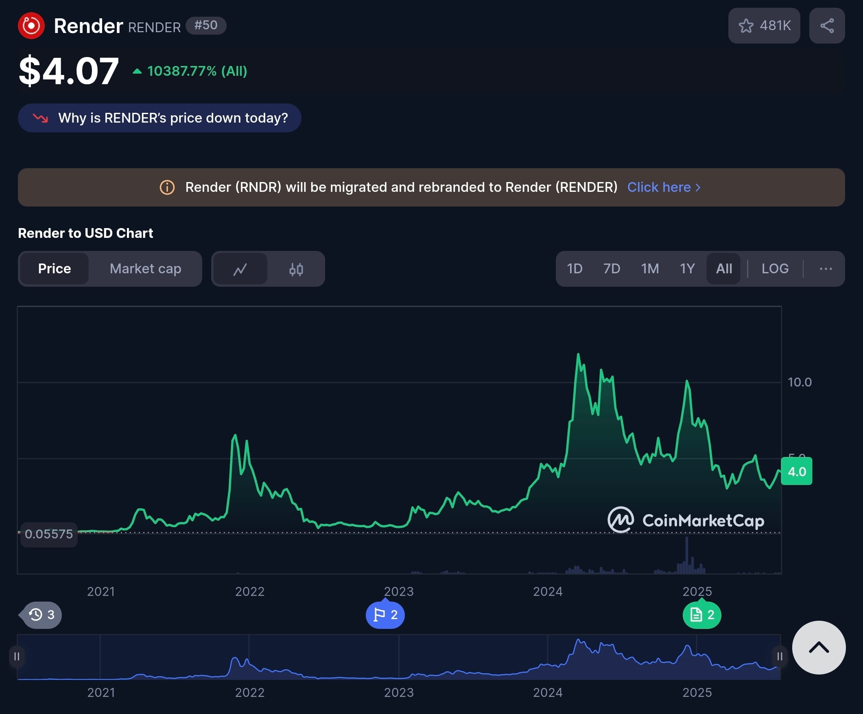
Task: Toggle LOG scale on the chart
Action: point(775,269)
